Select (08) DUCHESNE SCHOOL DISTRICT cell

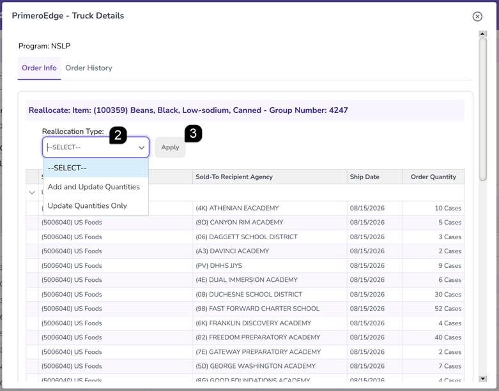[270, 295]
